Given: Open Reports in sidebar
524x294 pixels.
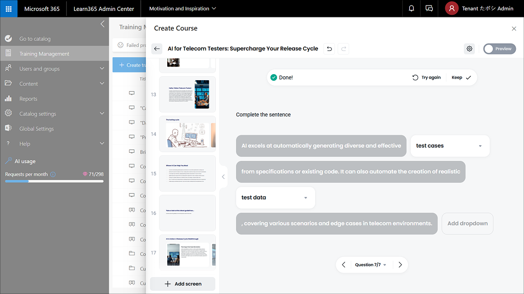Looking at the screenshot, I should point(28,99).
